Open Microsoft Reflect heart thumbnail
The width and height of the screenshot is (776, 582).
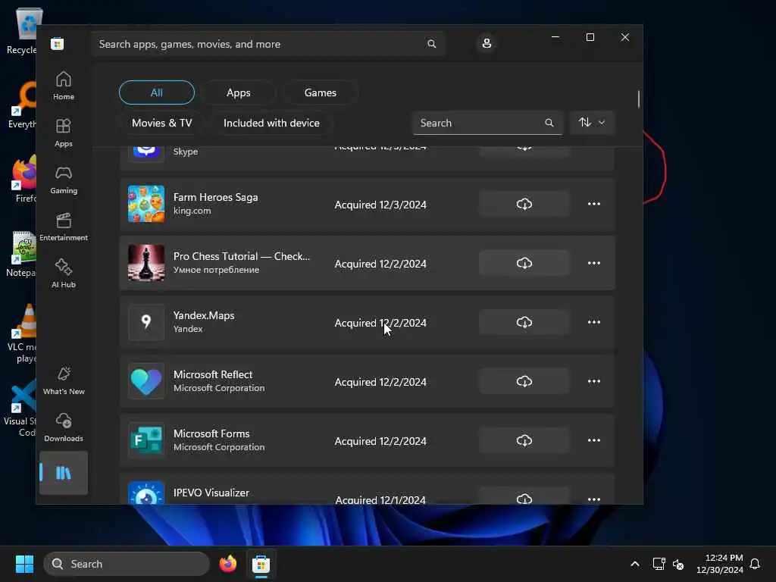coord(146,381)
